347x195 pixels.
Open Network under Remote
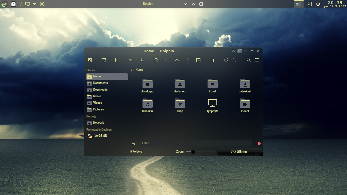tap(107, 123)
